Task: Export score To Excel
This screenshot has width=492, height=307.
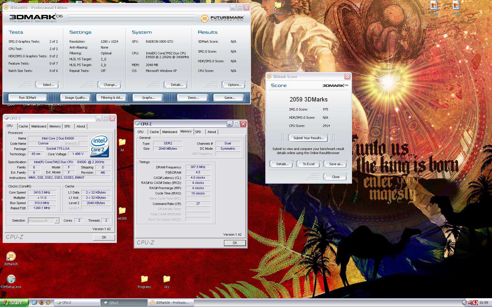Action: (x=309, y=164)
